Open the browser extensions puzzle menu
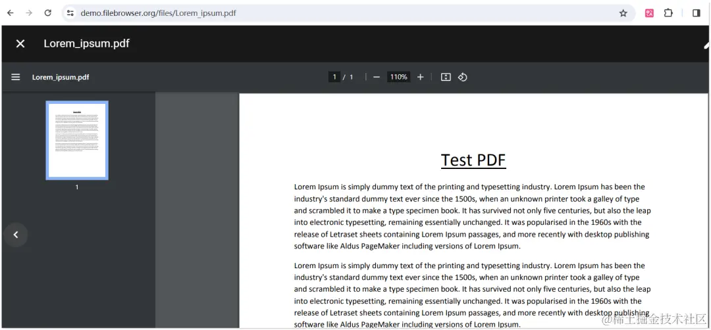711x330 pixels. [x=668, y=13]
